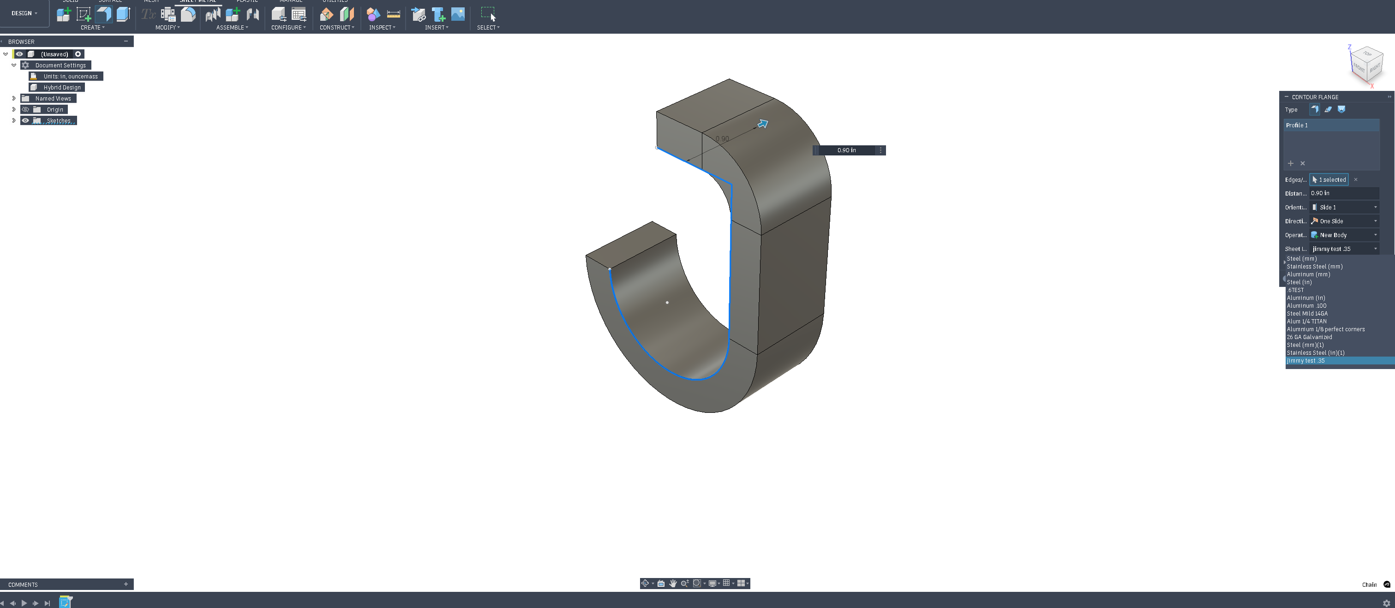The image size is (1395, 608).
Task: Choose Aluminum (in) from the sheet rule list
Action: [x=1305, y=298]
